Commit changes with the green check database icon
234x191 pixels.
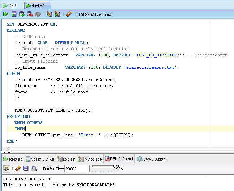coord(22,14)
